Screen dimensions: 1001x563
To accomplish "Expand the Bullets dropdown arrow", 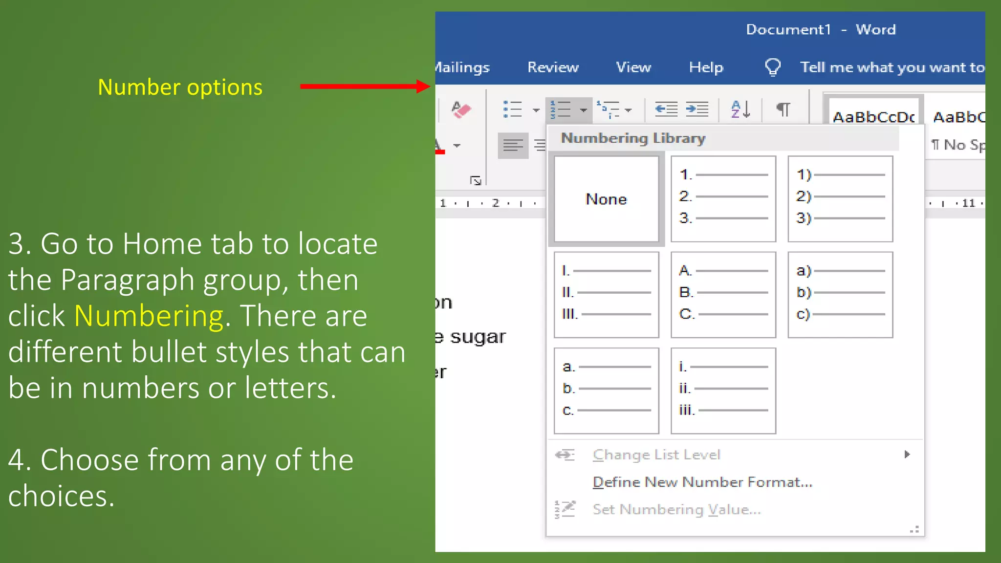I will tap(536, 110).
